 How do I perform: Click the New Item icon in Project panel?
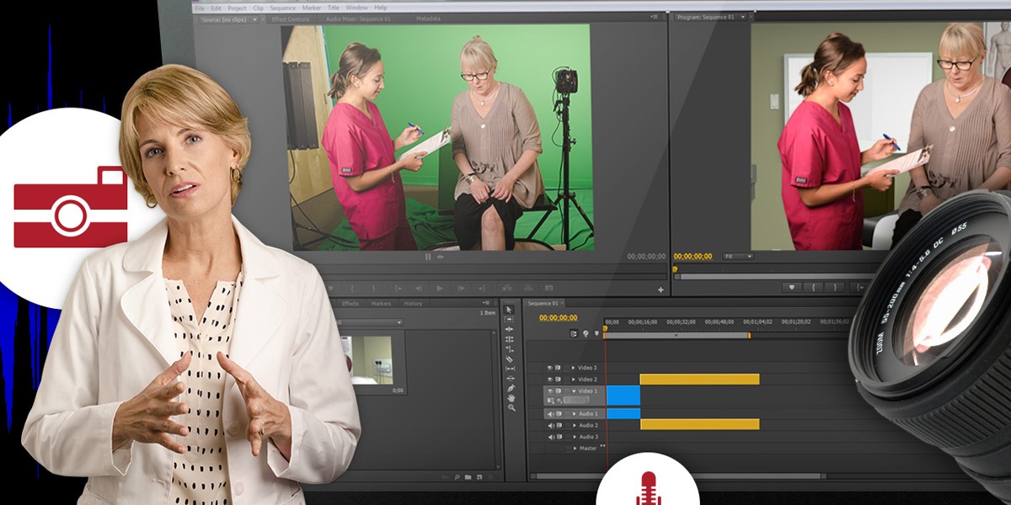coord(479,477)
